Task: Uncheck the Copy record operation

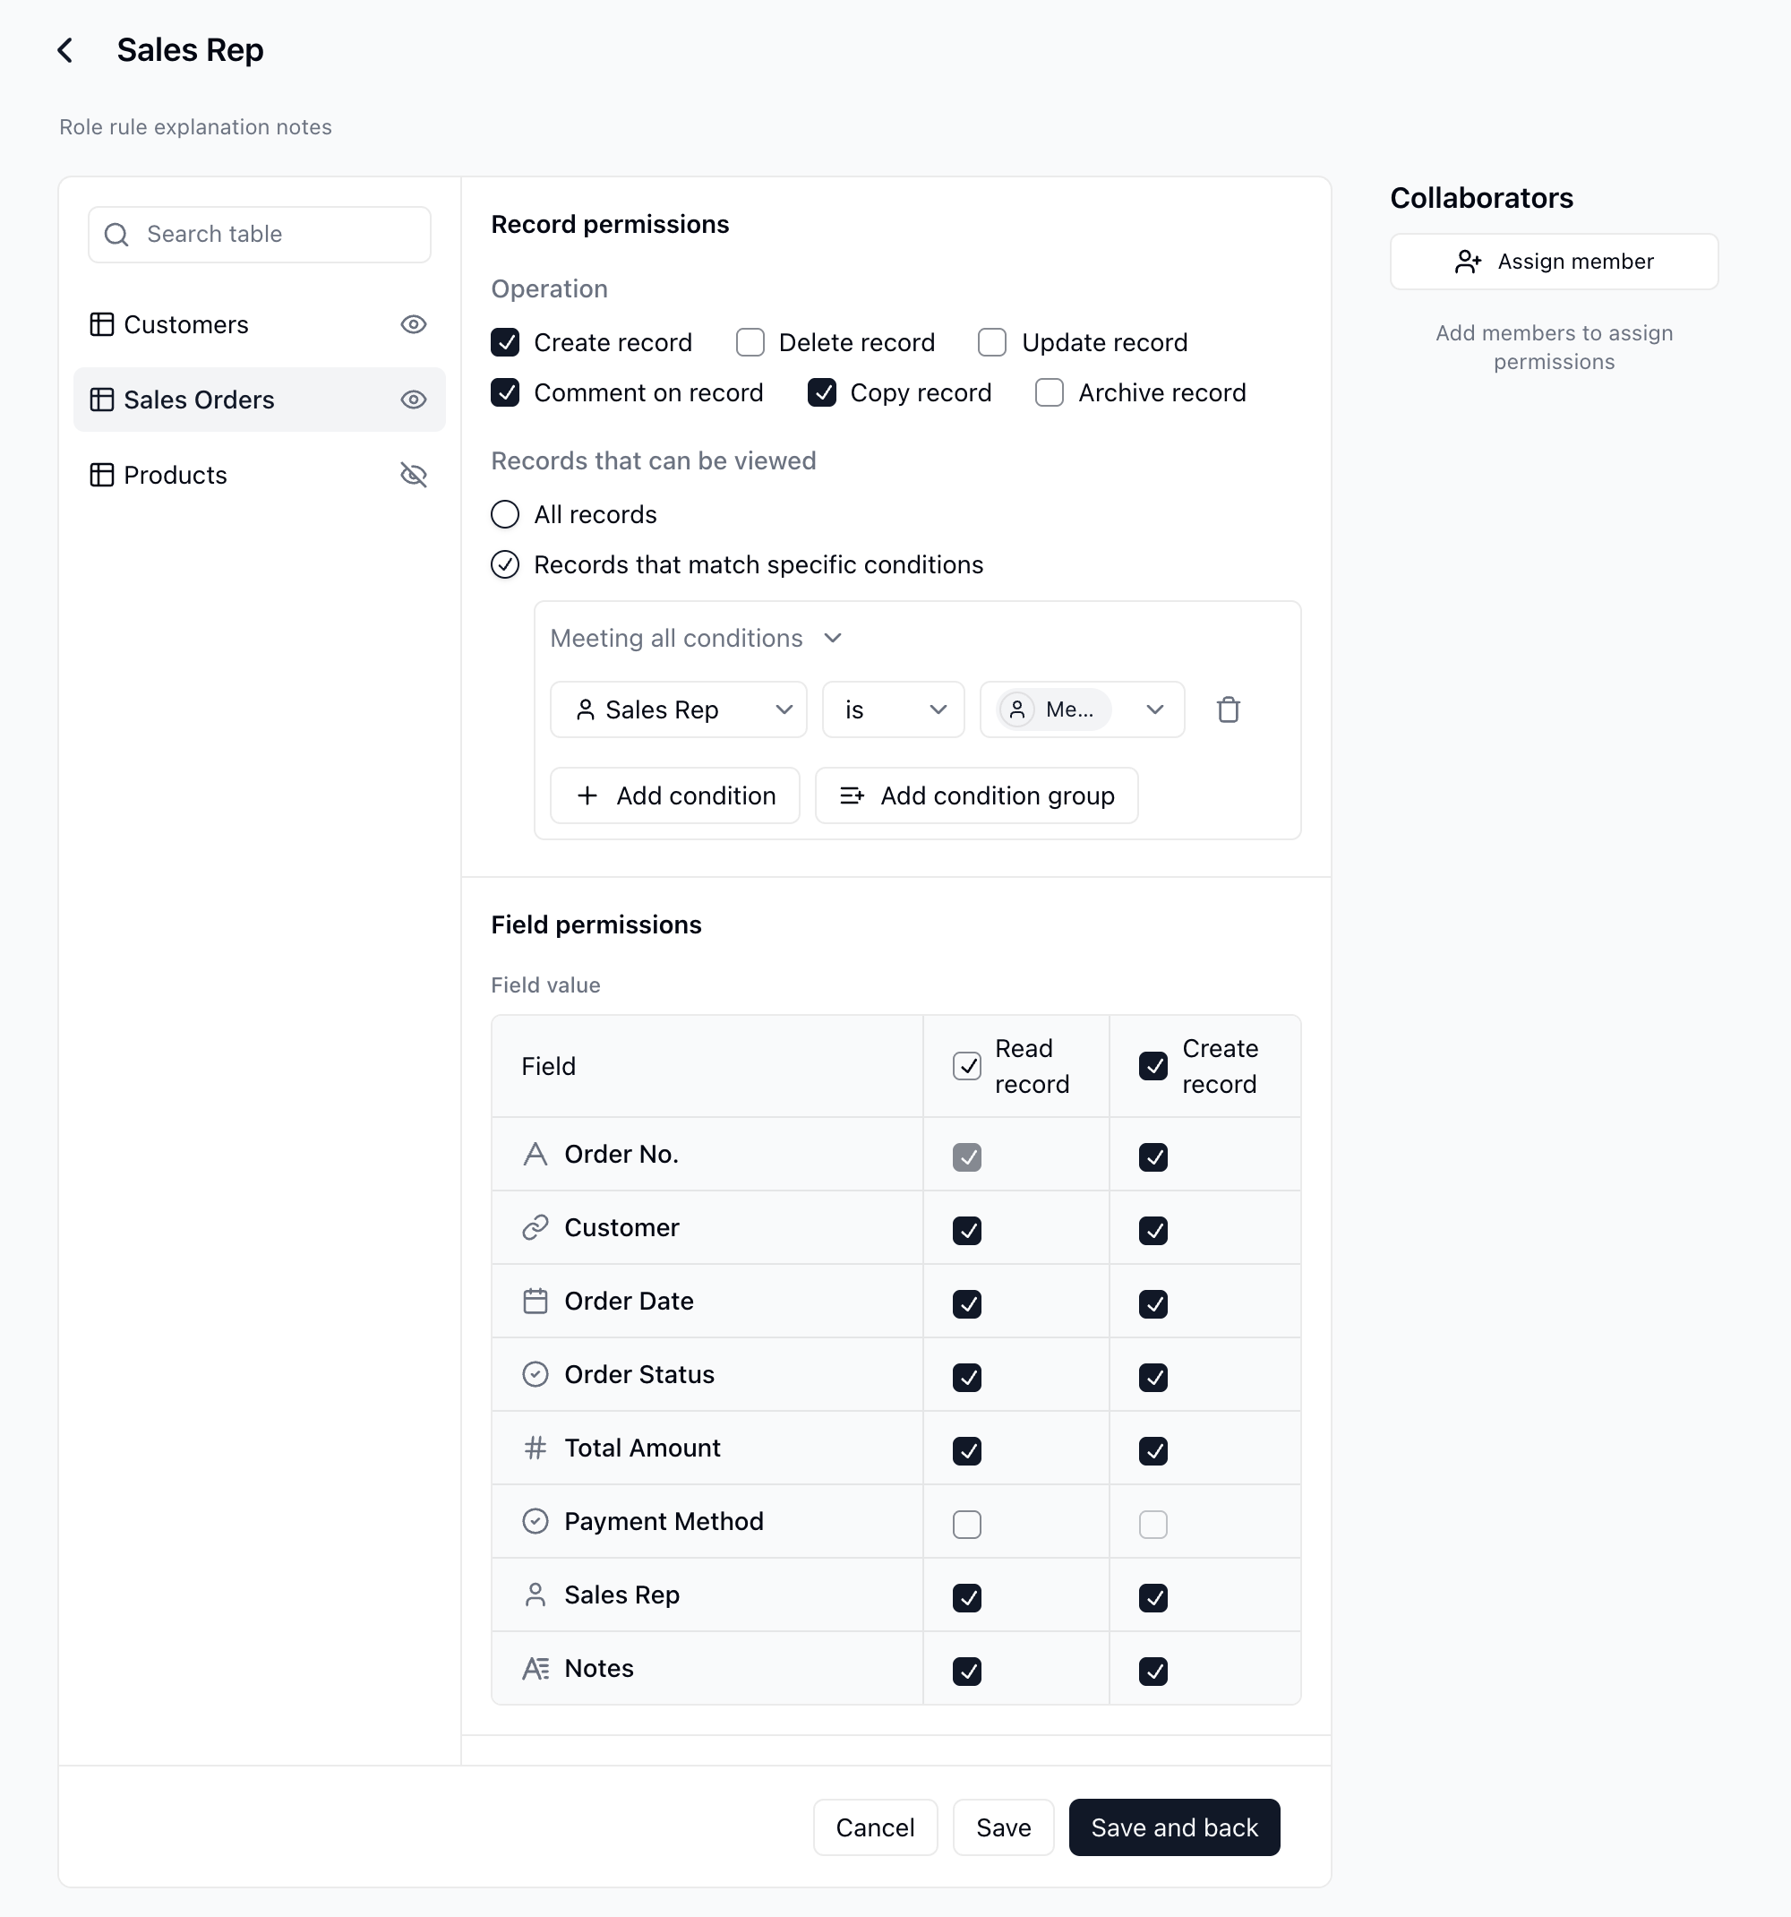Action: [821, 392]
